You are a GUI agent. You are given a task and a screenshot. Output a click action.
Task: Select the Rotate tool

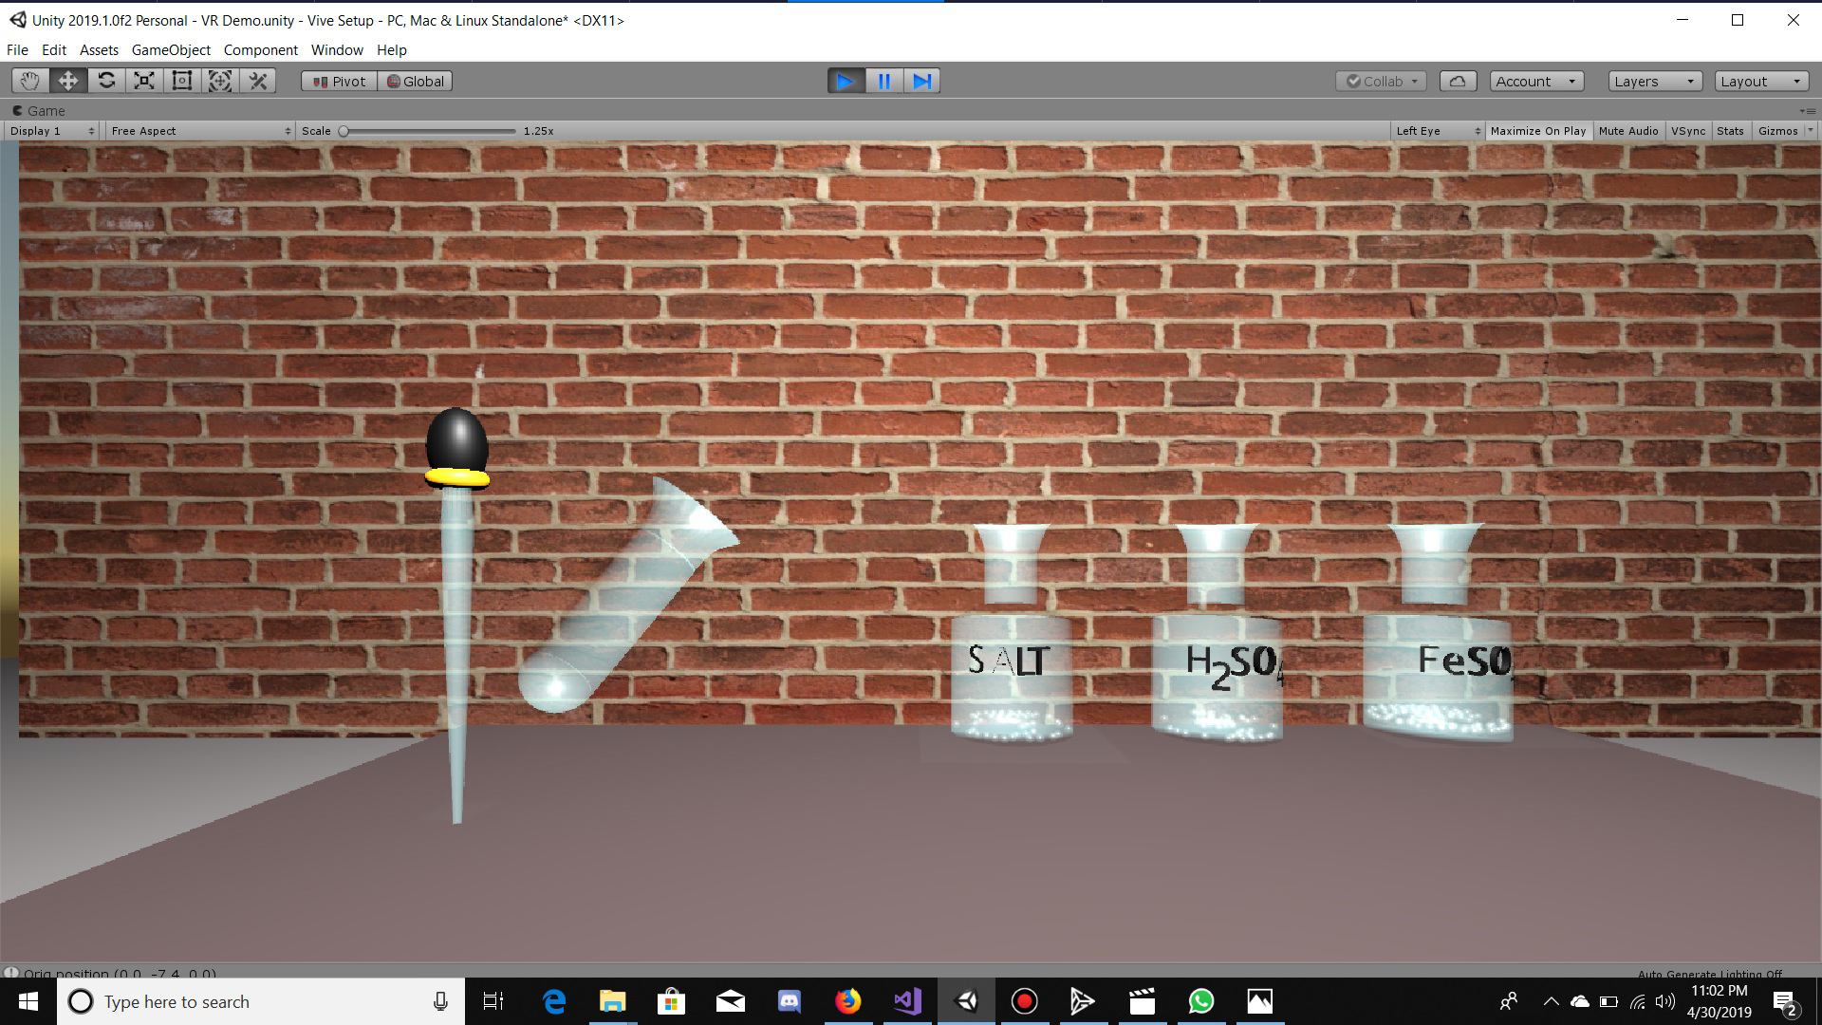106,81
